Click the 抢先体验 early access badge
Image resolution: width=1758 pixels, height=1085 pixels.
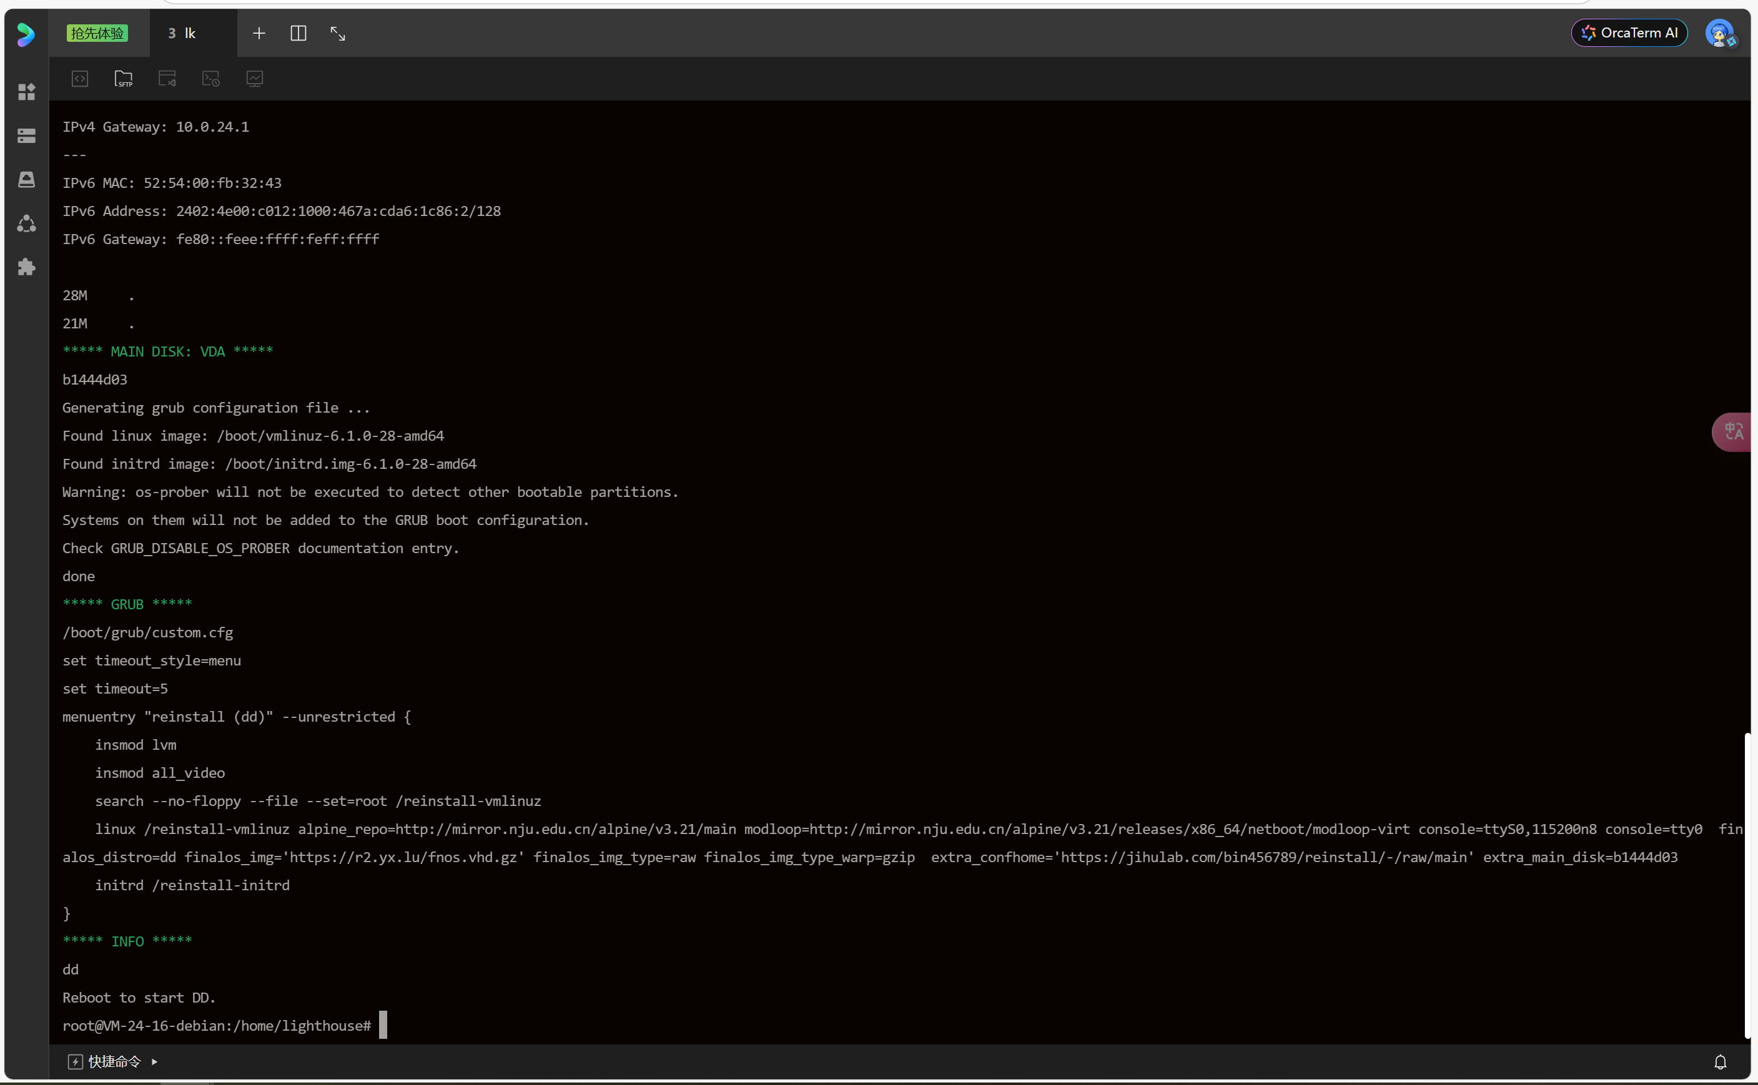point(97,33)
